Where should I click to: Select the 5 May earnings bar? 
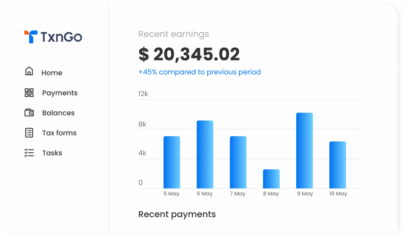coord(172,162)
